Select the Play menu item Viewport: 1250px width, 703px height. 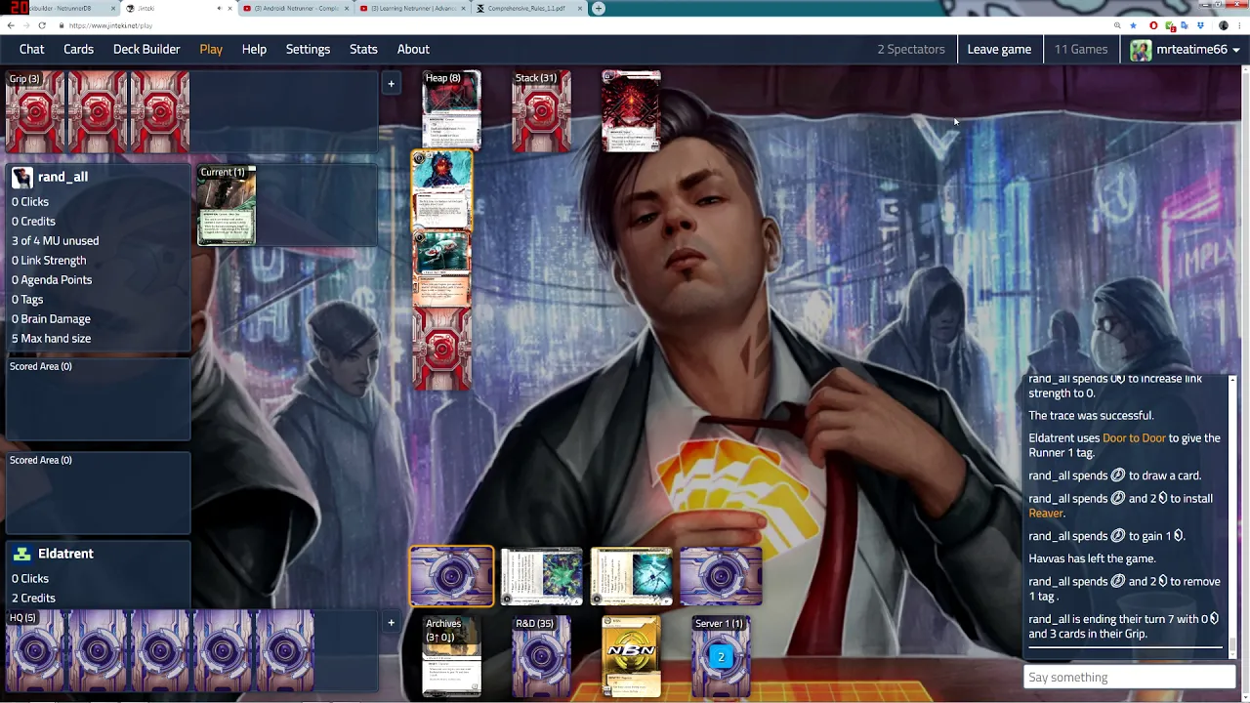(x=211, y=49)
